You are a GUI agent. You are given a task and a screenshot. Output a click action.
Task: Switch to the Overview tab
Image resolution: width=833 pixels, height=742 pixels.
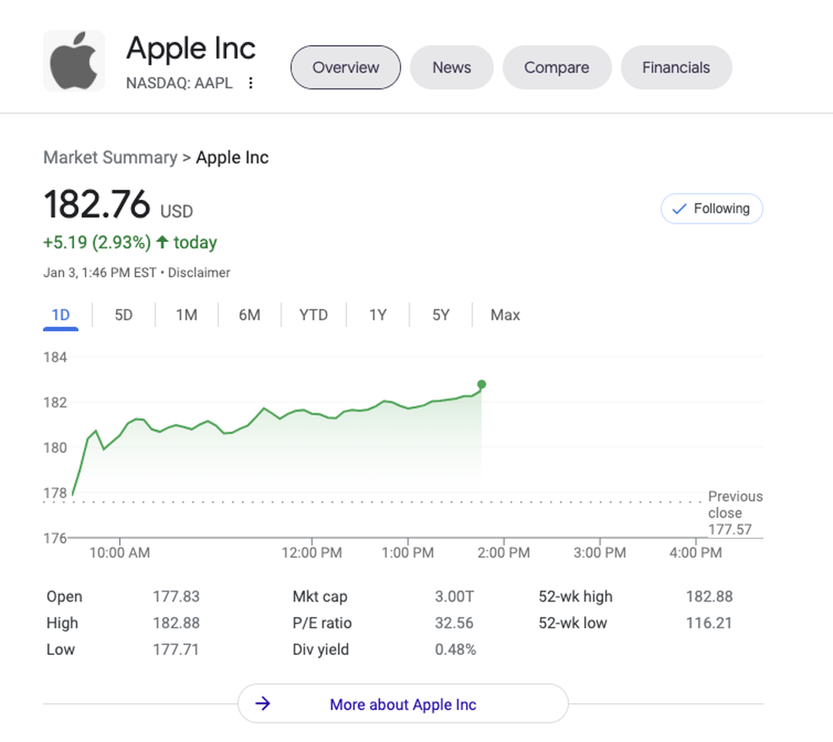pos(346,67)
